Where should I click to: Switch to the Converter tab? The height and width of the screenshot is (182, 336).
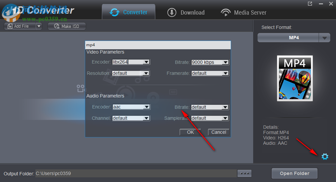coord(129,12)
